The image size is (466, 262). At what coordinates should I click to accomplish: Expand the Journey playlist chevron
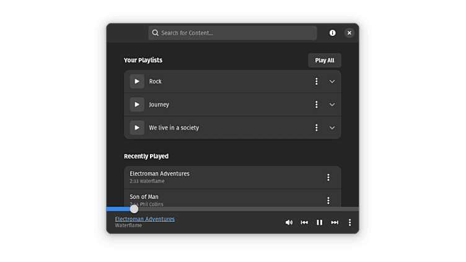tap(332, 105)
